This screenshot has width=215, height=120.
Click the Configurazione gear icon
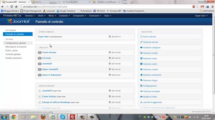(x=141, y=86)
